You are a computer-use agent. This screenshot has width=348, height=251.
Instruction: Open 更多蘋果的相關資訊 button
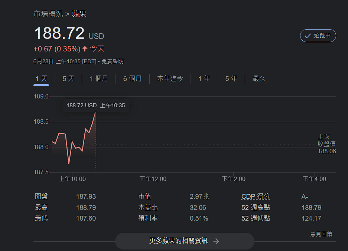coord(185,241)
